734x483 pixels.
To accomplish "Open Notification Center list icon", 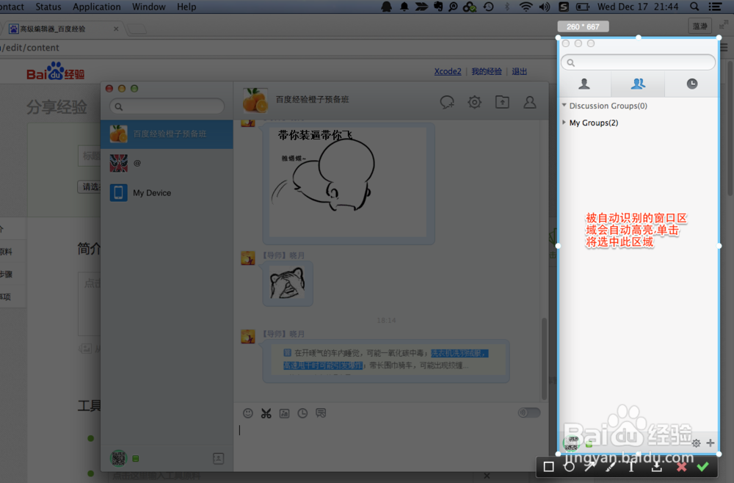I will point(715,7).
